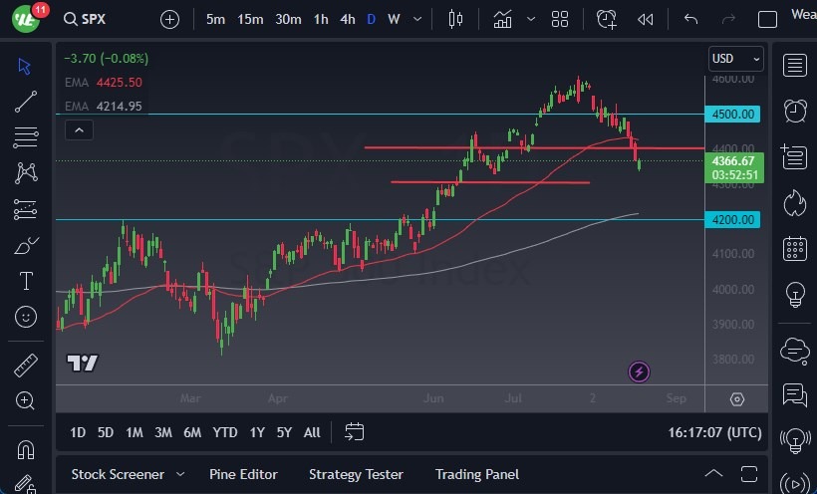The width and height of the screenshot is (817, 494).
Task: Open the calendar panel in right sidebar
Action: point(795,248)
